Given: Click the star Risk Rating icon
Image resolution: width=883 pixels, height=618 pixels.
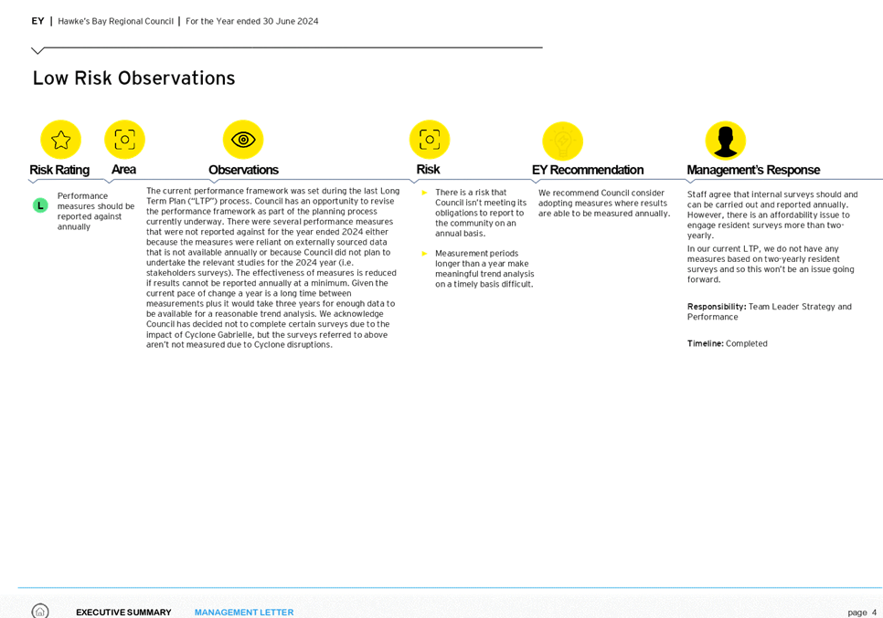Looking at the screenshot, I should 61,140.
